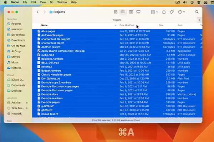This screenshot has height=142, width=214.
Task: Sort by the Name column header
Action: pyautogui.click(x=44, y=25)
